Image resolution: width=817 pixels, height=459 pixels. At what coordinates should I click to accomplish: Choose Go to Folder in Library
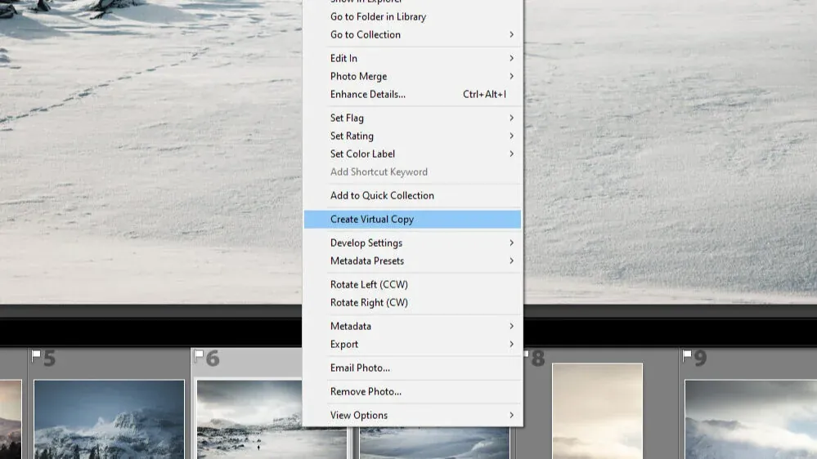tap(412, 16)
